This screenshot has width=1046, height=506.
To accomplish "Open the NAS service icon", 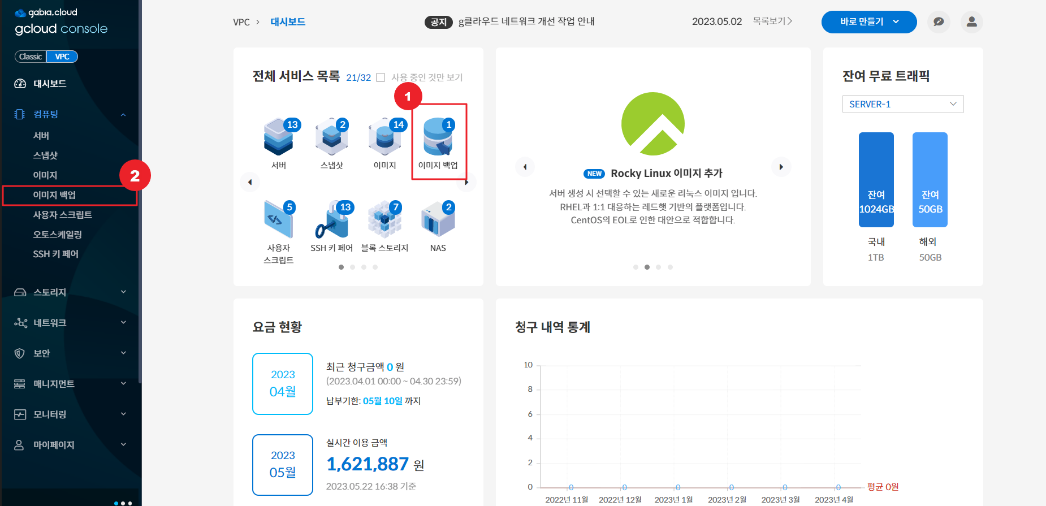I will tap(438, 222).
